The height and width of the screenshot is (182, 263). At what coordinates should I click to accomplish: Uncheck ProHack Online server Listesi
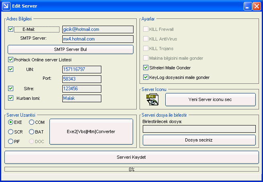pyautogui.click(x=10, y=60)
